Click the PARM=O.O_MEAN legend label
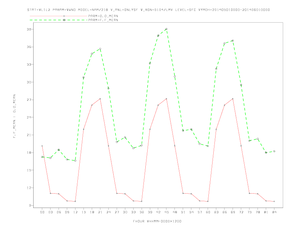Image resolution: width=299 pixels, height=231 pixels. coord(103,16)
